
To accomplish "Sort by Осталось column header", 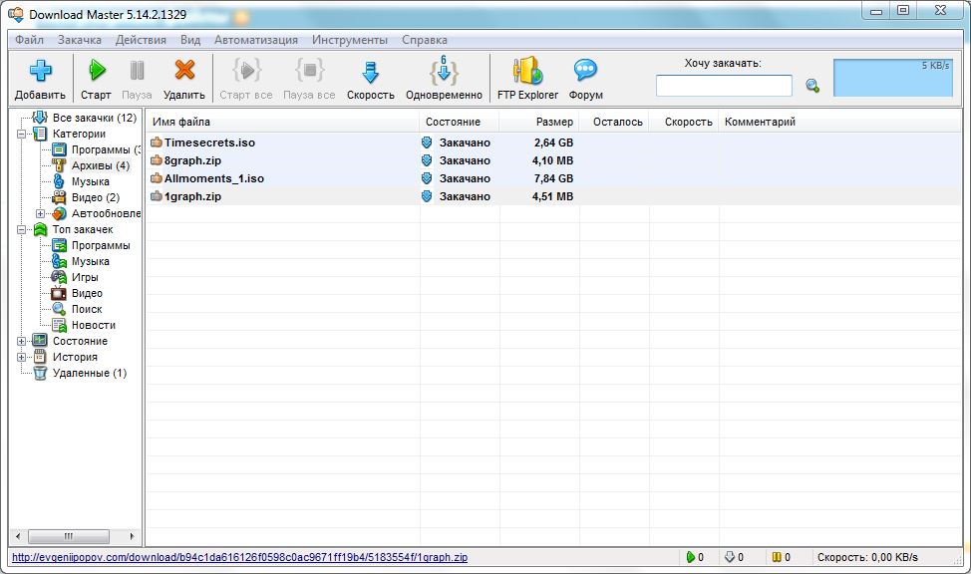I will coord(614,122).
